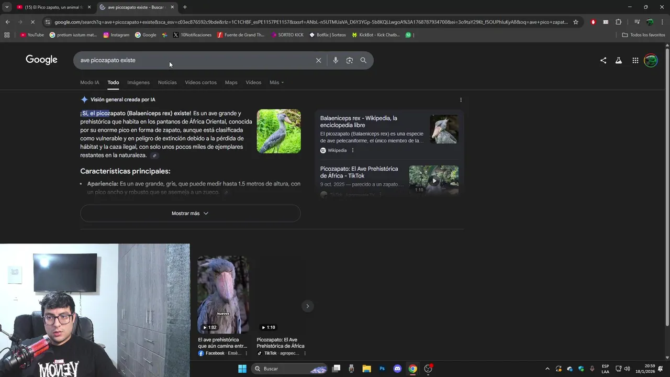Open the Google account avatar menu
The width and height of the screenshot is (670, 377).
click(x=651, y=60)
